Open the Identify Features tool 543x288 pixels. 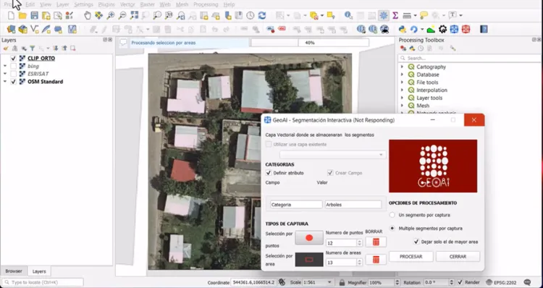[348, 15]
